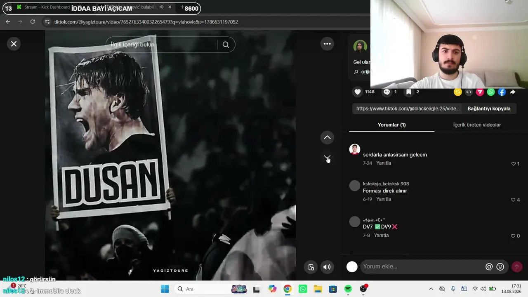
Task: Open the video author's profile avatar
Action: coord(360,47)
